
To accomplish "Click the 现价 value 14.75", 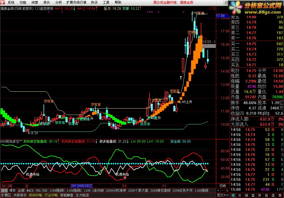I will point(251,71).
